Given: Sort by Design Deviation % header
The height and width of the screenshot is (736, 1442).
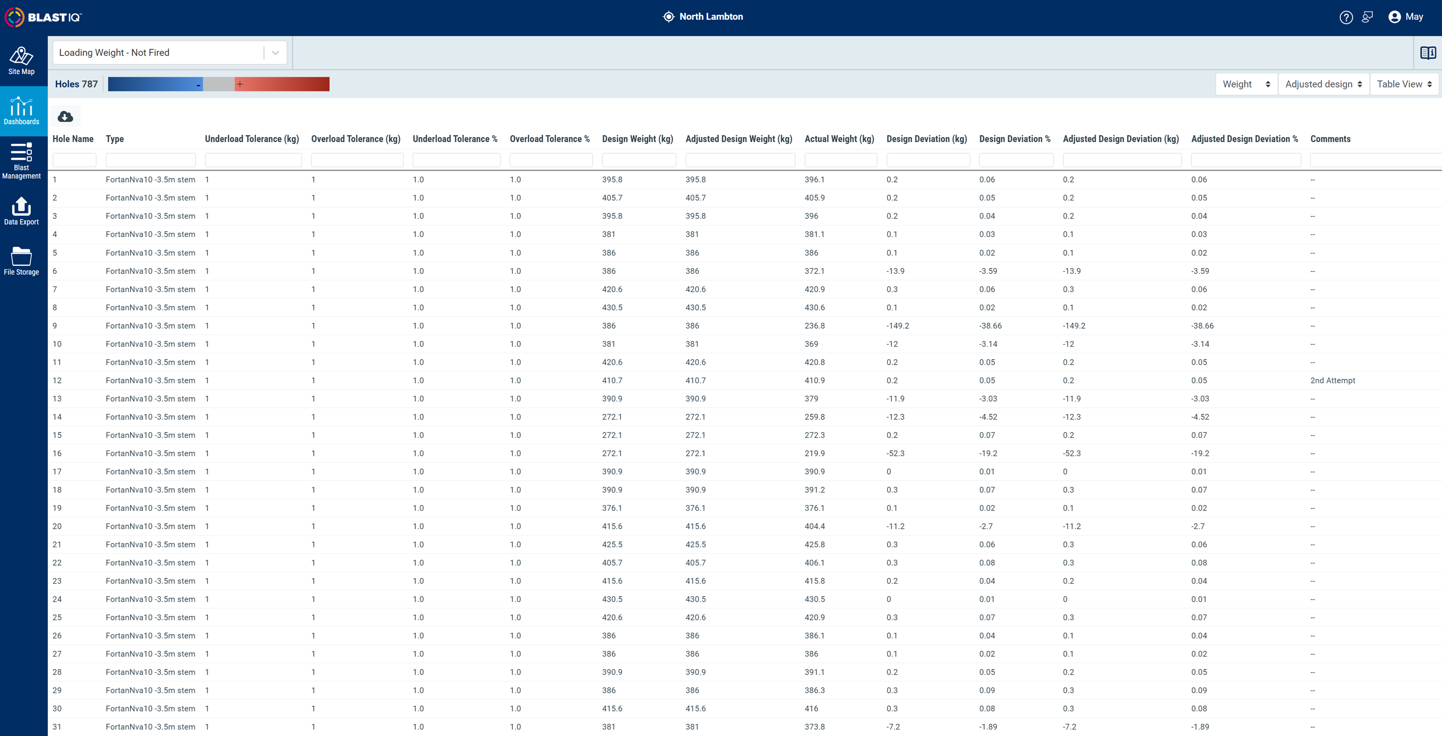Looking at the screenshot, I should [1015, 139].
